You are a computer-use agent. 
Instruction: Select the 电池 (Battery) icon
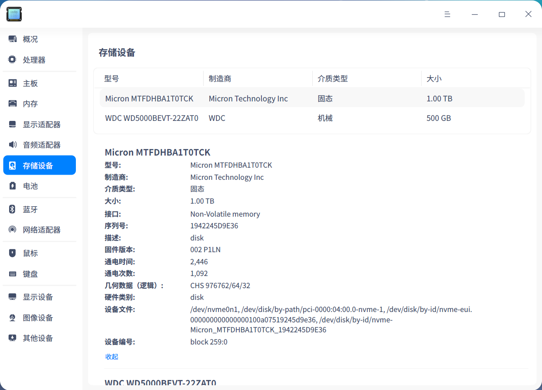[x=12, y=186]
